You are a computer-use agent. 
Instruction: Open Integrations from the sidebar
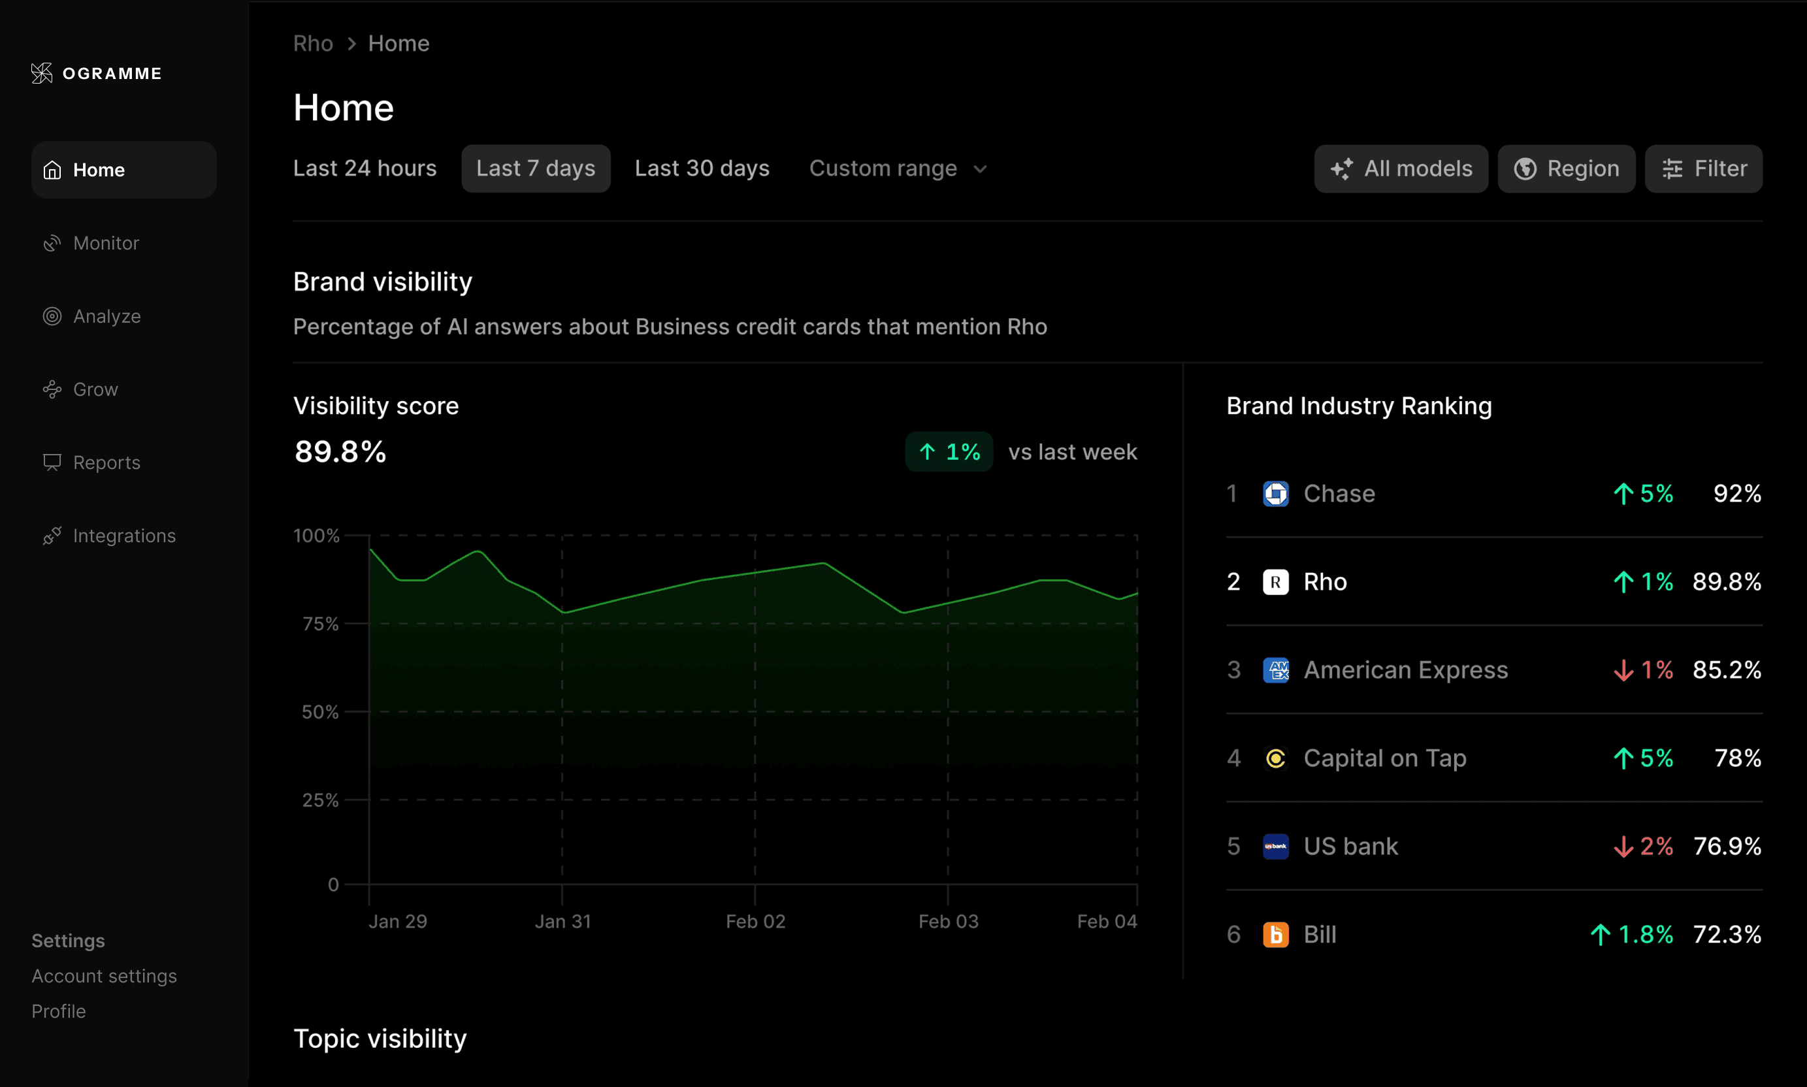pos(109,536)
